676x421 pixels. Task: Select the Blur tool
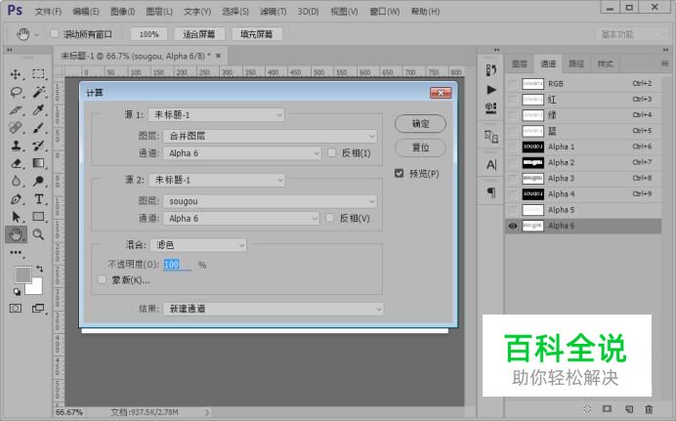(x=16, y=181)
